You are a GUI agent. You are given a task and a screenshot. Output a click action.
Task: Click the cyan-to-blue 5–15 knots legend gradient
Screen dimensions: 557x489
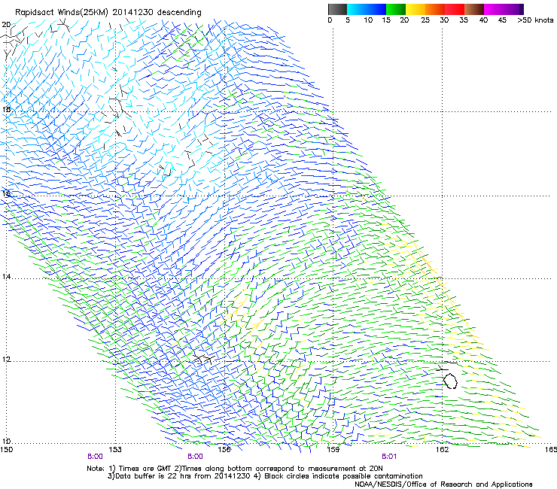pos(367,9)
